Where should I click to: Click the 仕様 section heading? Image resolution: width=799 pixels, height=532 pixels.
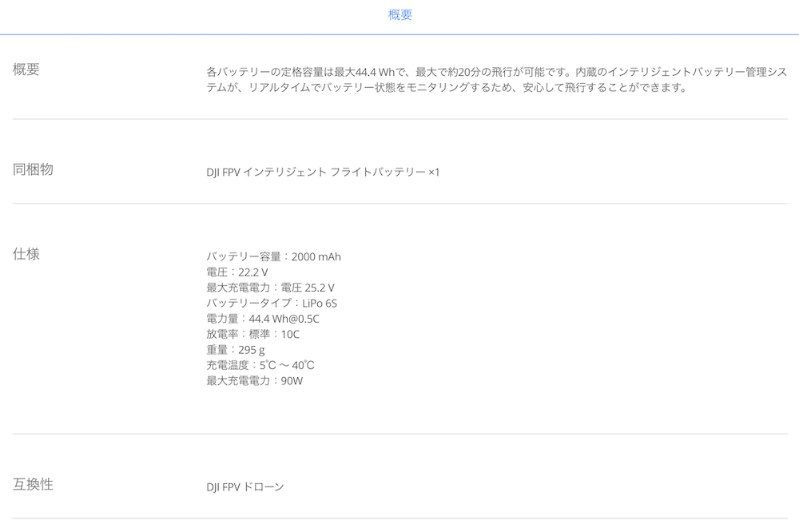pyautogui.click(x=26, y=254)
